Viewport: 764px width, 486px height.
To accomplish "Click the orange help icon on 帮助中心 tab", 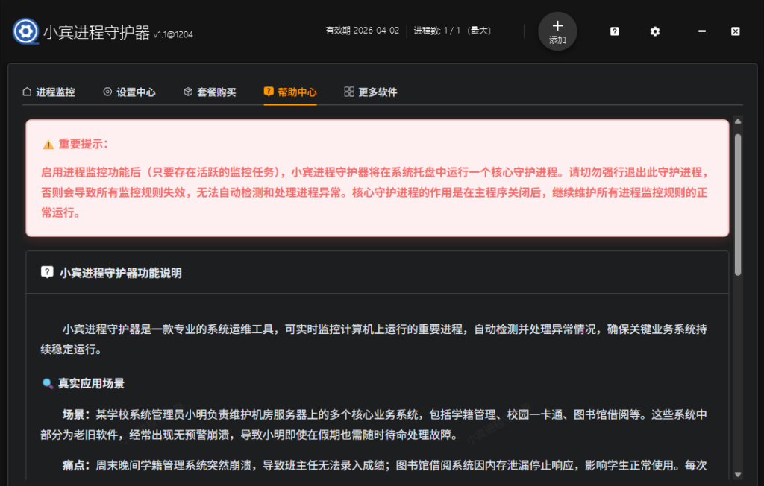I will [267, 92].
